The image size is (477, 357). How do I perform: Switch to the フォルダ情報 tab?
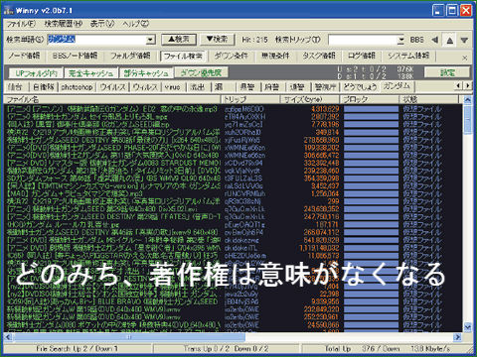click(130, 56)
